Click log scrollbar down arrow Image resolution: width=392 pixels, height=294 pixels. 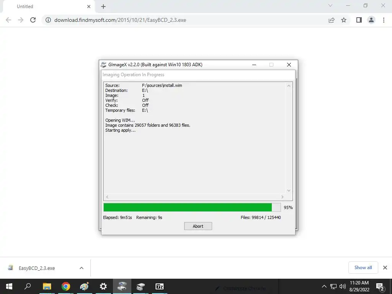[289, 191]
